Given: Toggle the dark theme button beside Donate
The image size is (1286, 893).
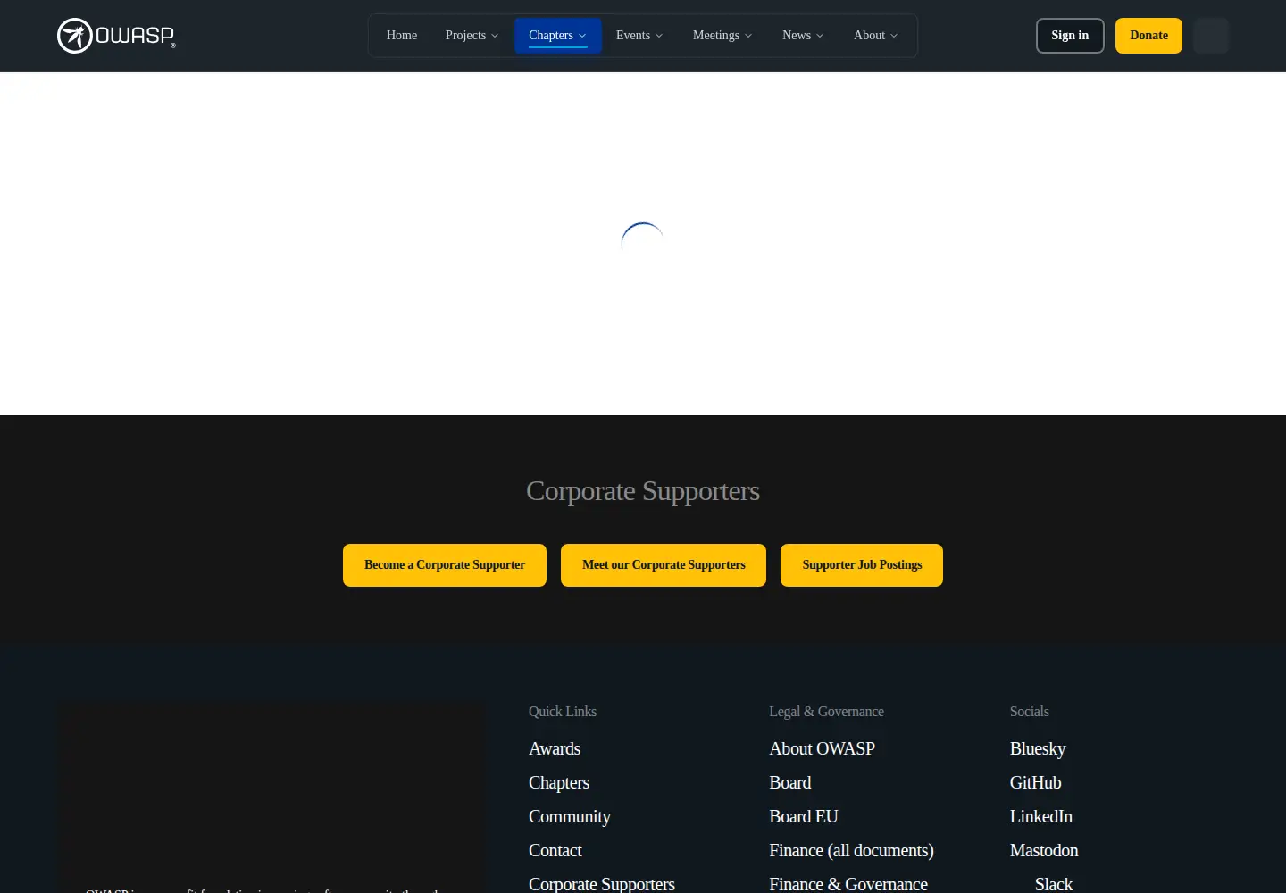Looking at the screenshot, I should (1211, 36).
